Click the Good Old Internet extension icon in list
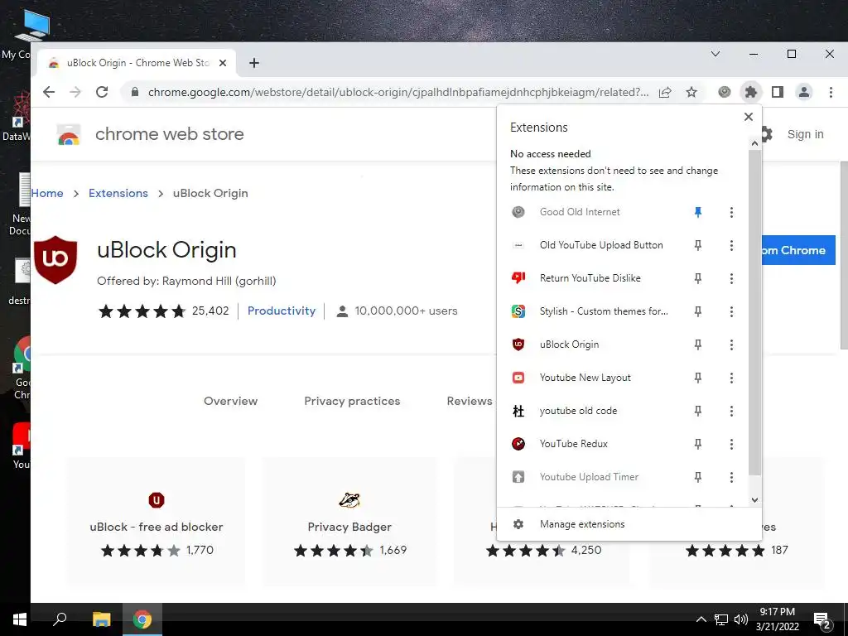The width and height of the screenshot is (848, 636). (x=518, y=212)
